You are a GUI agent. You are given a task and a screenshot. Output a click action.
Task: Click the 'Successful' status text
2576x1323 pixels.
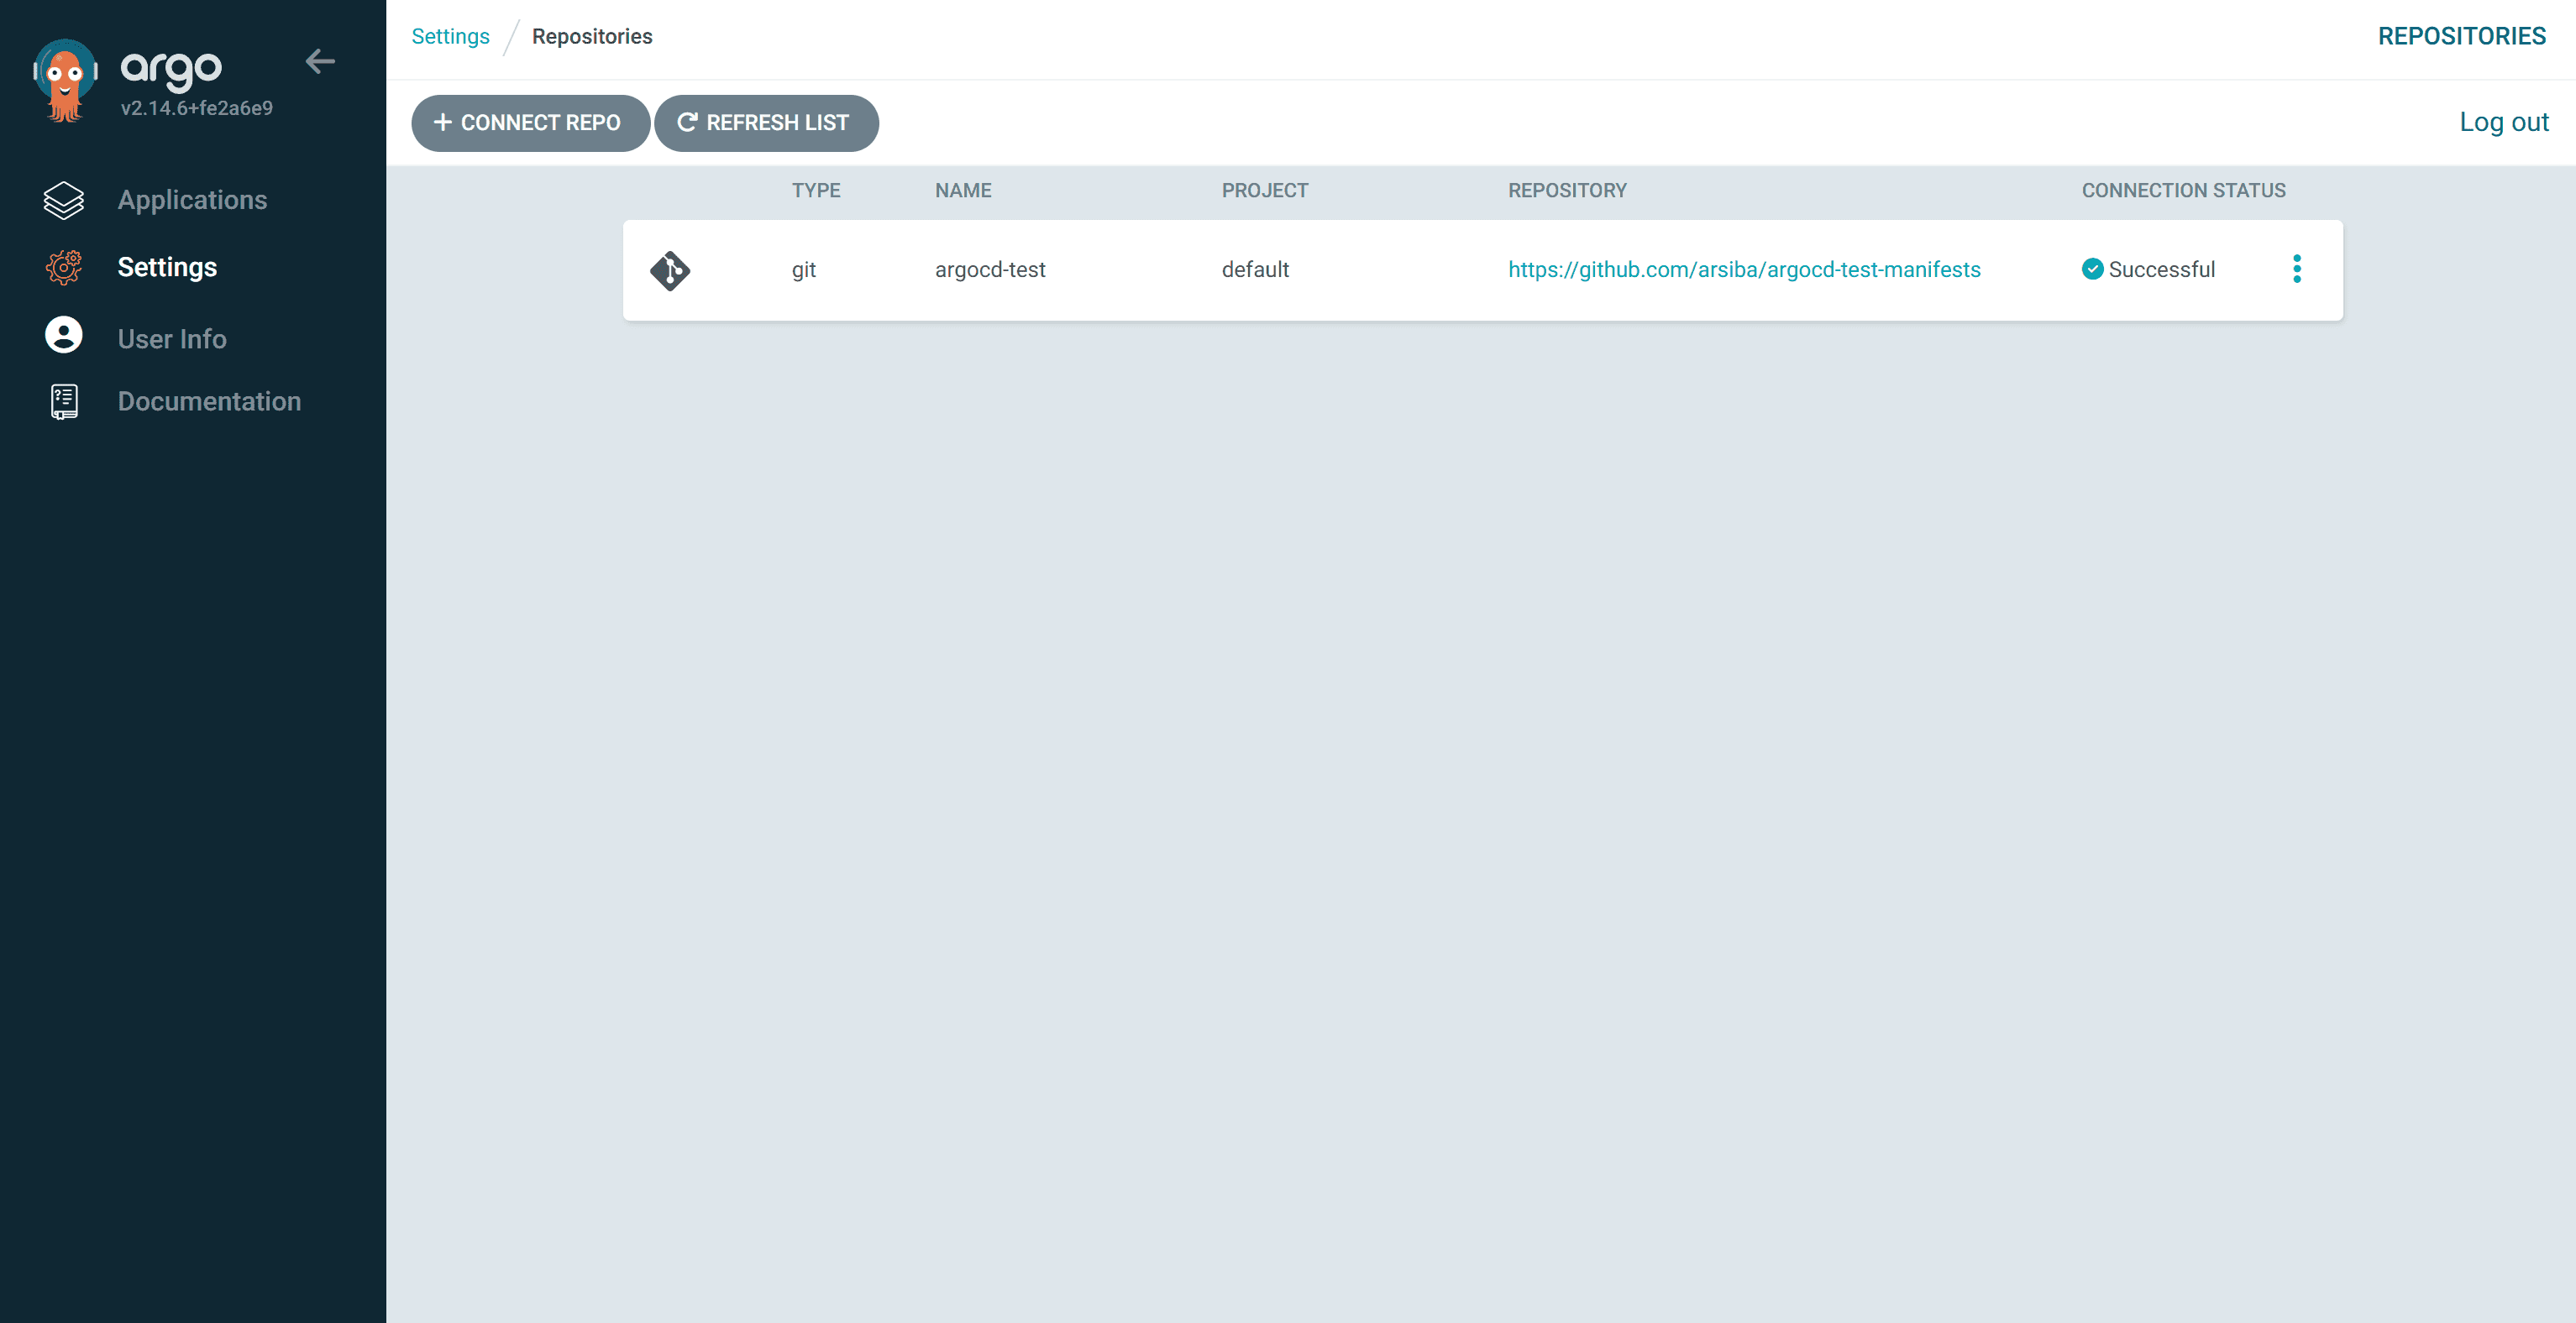[x=2161, y=269]
